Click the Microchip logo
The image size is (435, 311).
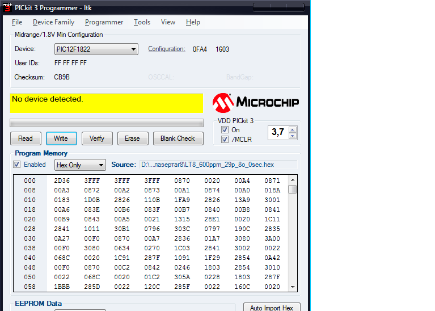[256, 103]
